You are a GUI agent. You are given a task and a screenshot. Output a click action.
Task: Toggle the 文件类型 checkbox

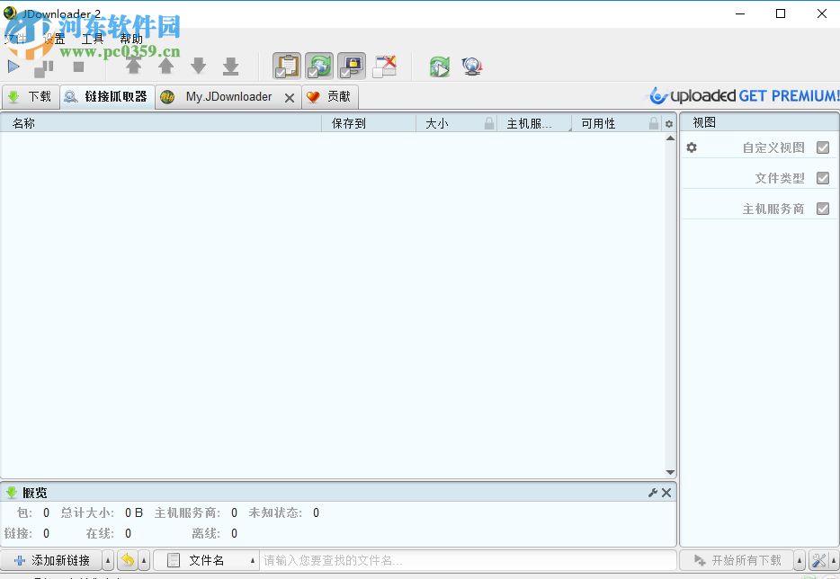click(x=823, y=177)
